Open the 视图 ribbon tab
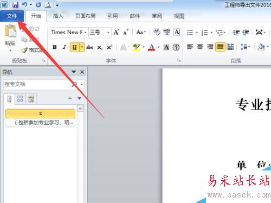This screenshot has width=271, height=203. pos(179,16)
